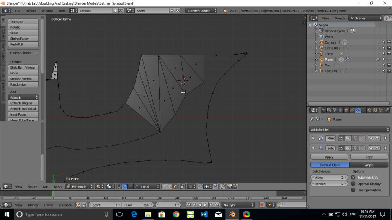Click the End frame field in timeline
Screen dimensions: 392x220
[x=137, y=205]
